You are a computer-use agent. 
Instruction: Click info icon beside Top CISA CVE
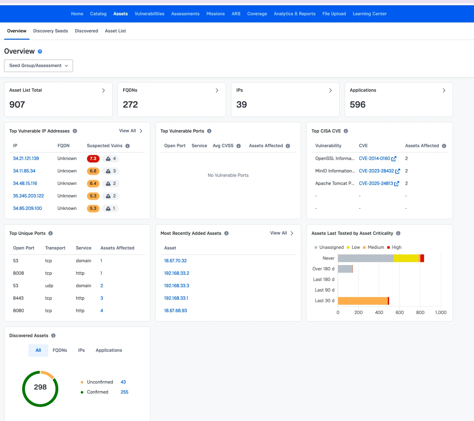(x=346, y=131)
